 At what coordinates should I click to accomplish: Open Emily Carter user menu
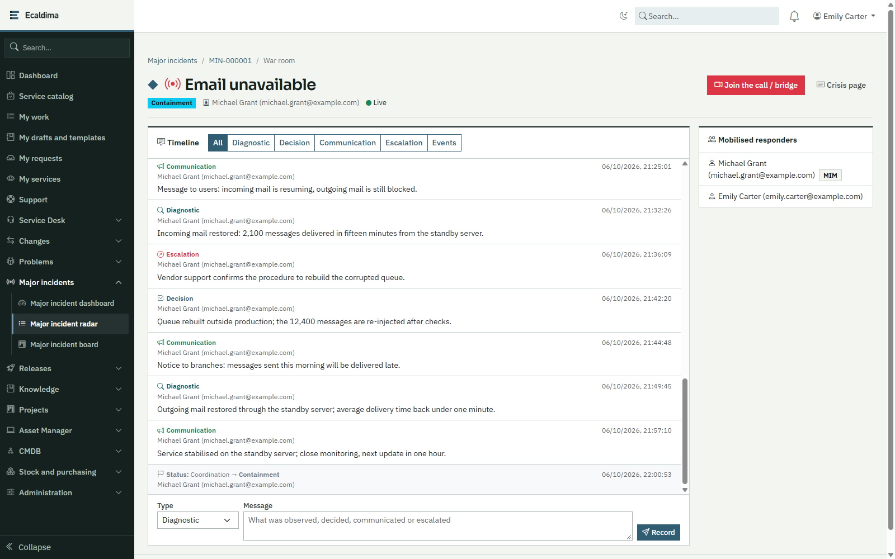point(844,16)
